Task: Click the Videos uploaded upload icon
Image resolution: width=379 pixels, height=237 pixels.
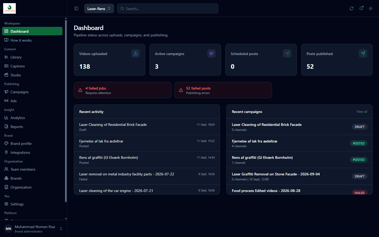Action: coord(136,53)
